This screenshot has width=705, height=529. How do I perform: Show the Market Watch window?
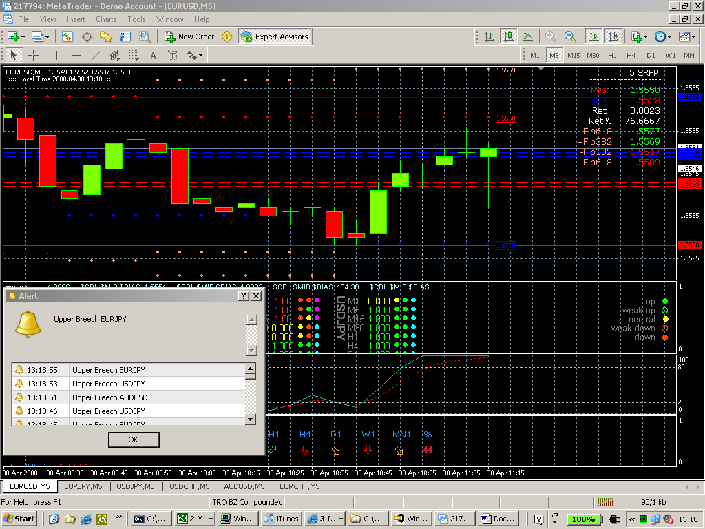coord(67,37)
